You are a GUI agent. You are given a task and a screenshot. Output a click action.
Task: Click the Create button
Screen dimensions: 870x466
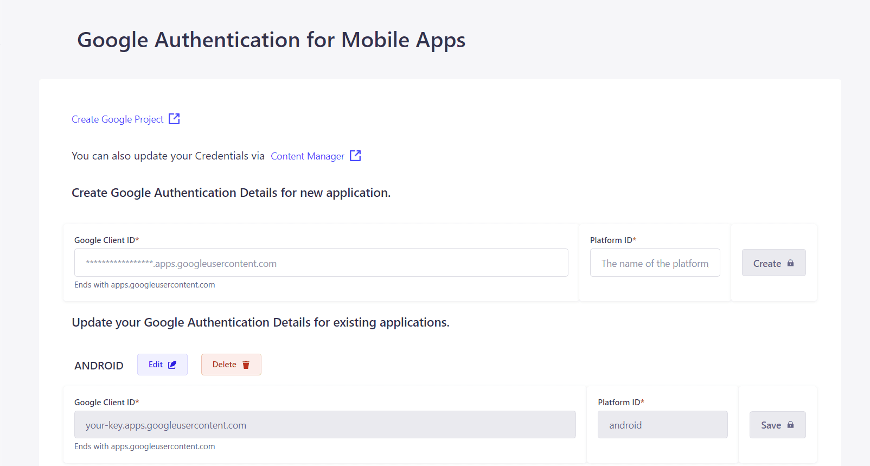(x=773, y=263)
